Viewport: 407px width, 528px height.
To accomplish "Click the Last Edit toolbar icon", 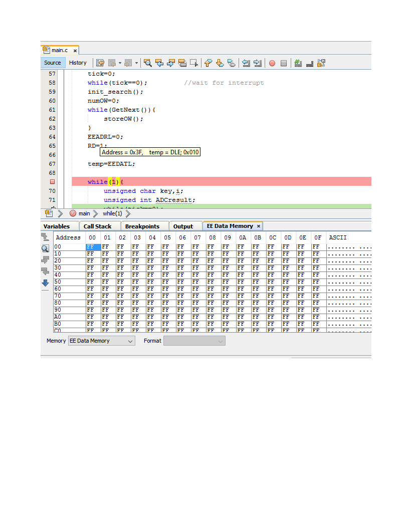I will coord(100,63).
